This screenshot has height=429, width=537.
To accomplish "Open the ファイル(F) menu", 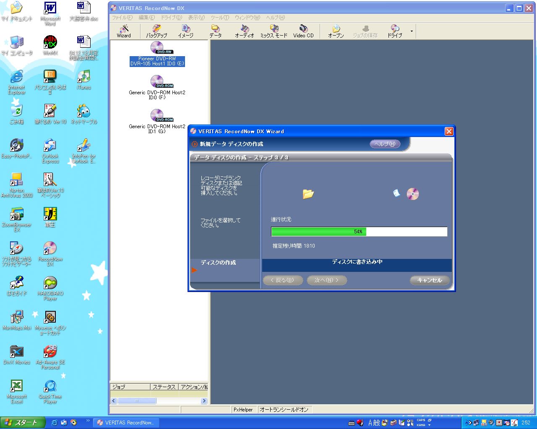I will click(122, 18).
